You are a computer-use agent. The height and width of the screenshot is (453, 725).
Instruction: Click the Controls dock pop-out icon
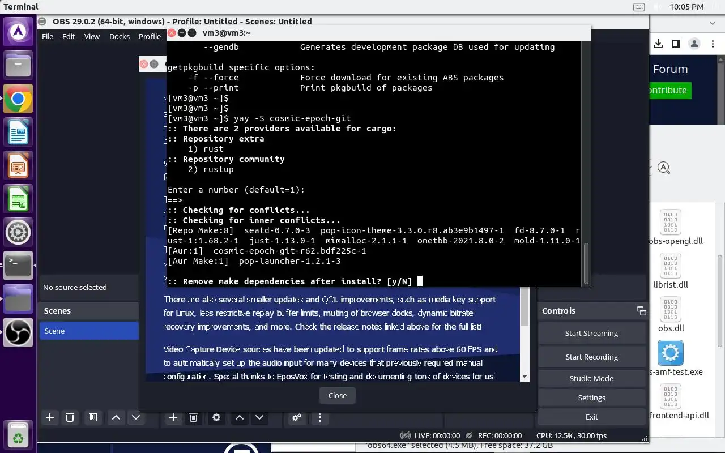pos(641,311)
